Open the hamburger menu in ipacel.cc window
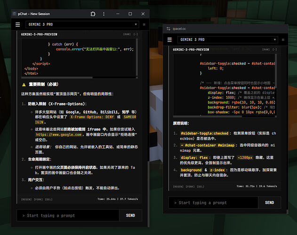 [x=169, y=40]
